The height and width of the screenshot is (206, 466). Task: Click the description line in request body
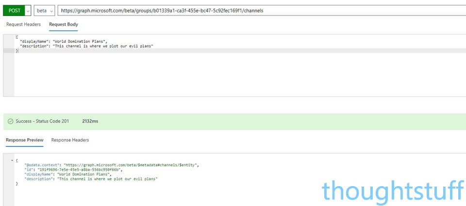tap(86, 47)
